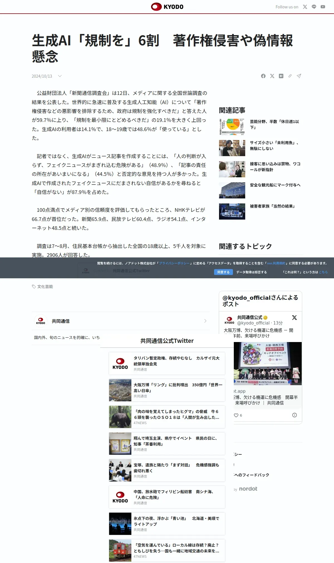Open the chart thumbnail of 芸能分野 article
Viewport: 334px width, 563px height.
click(x=232, y=127)
